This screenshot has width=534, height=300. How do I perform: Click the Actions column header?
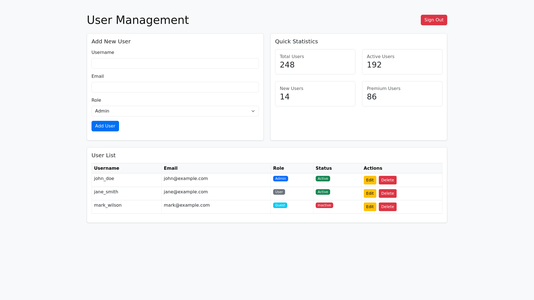[x=402, y=168]
